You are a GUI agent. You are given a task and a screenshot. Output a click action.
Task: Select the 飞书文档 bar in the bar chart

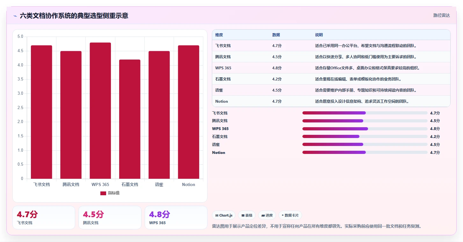point(41,112)
